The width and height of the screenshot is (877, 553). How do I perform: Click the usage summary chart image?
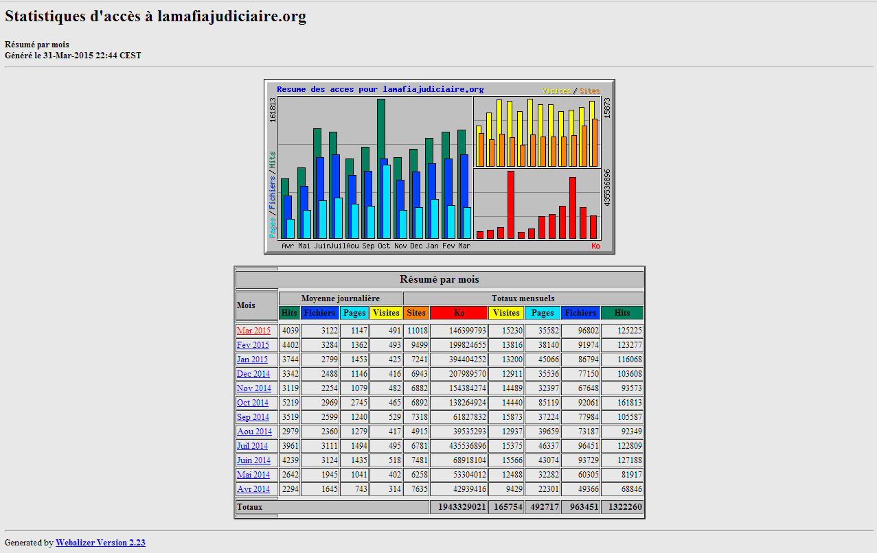tap(440, 167)
